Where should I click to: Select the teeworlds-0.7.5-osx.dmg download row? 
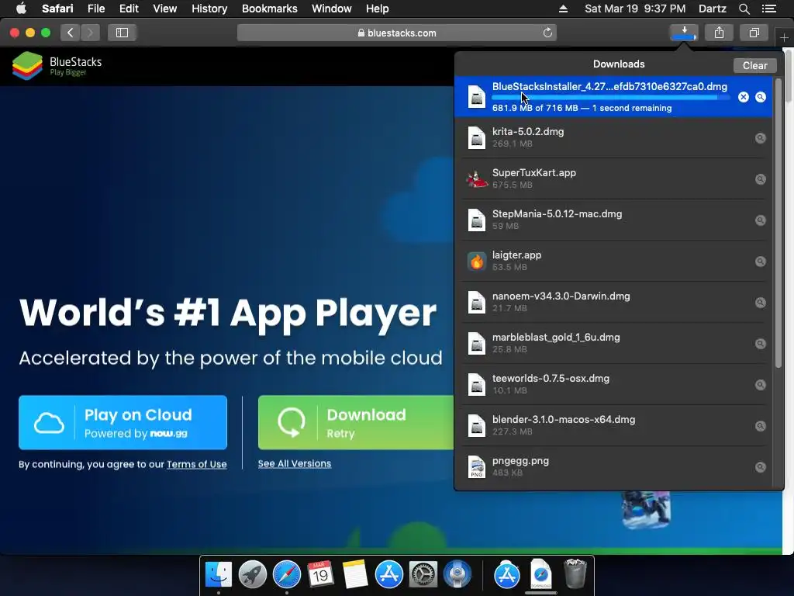614,385
